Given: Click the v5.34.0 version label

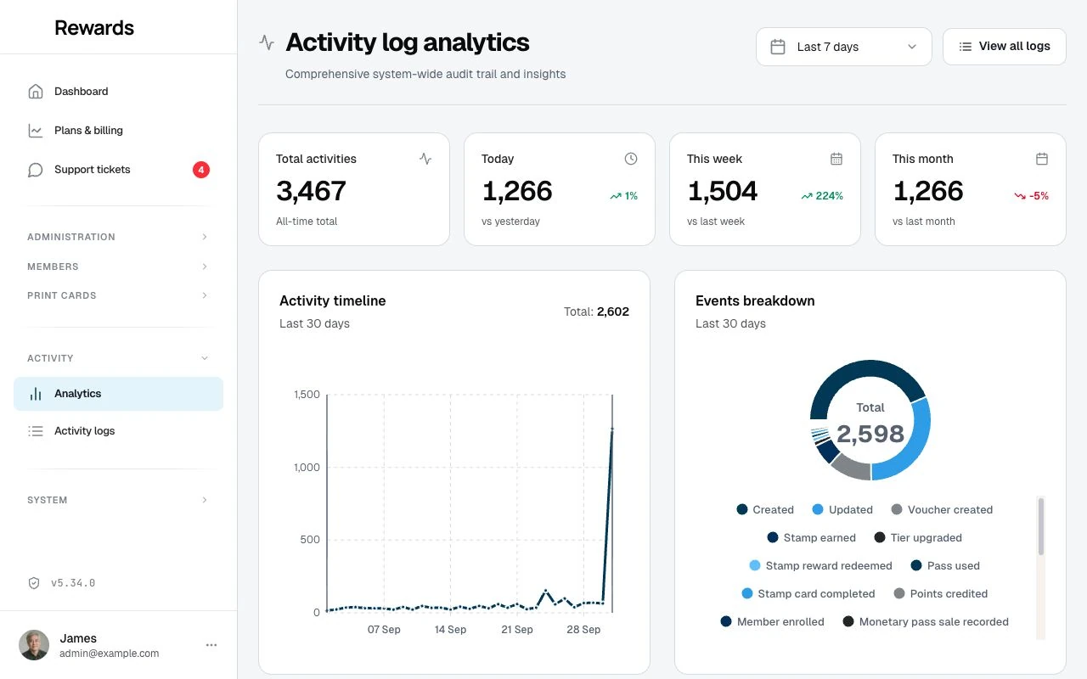Looking at the screenshot, I should click(x=73, y=583).
